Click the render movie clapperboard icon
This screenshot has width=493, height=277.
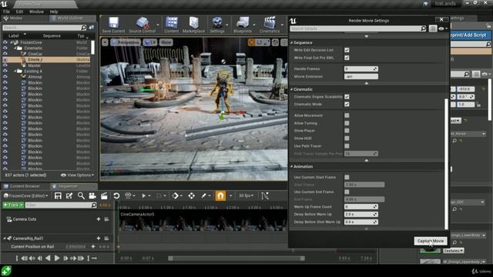point(104,196)
